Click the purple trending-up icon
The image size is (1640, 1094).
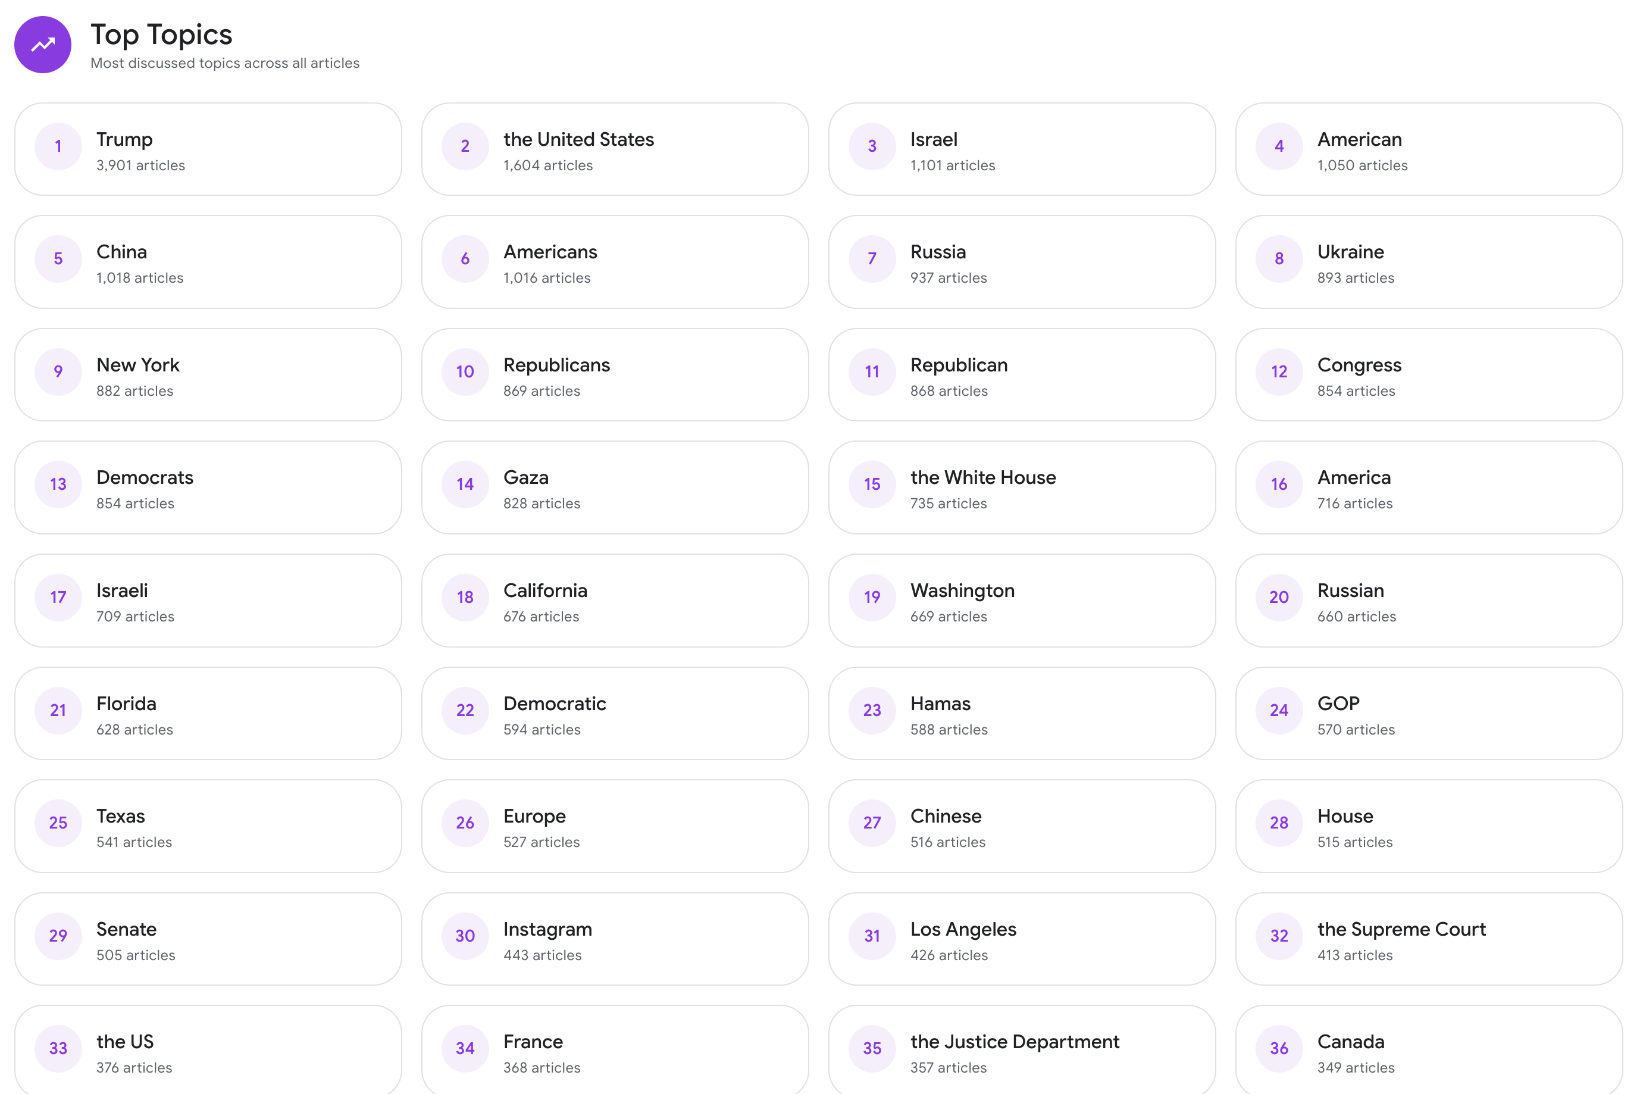(x=43, y=45)
